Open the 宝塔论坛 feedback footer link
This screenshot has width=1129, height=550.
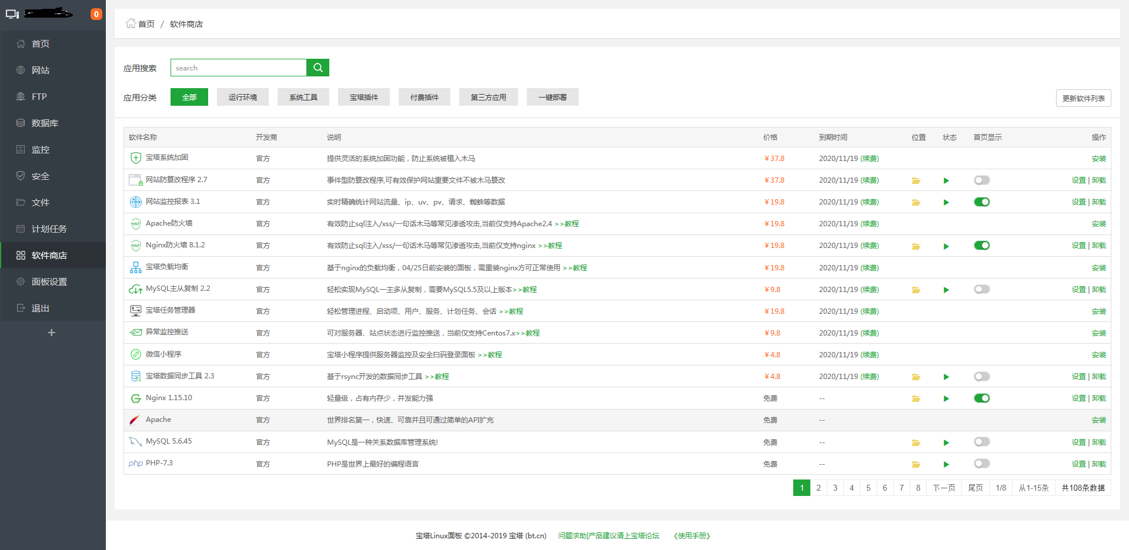(x=609, y=536)
